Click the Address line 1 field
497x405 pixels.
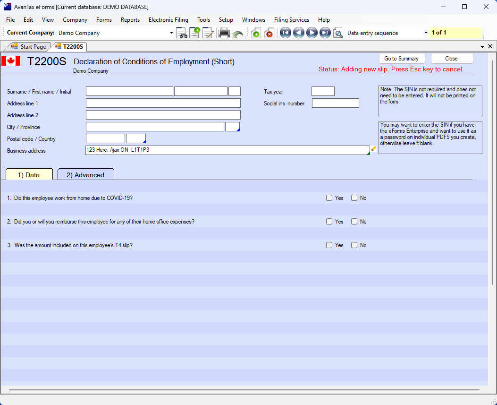[163, 103]
